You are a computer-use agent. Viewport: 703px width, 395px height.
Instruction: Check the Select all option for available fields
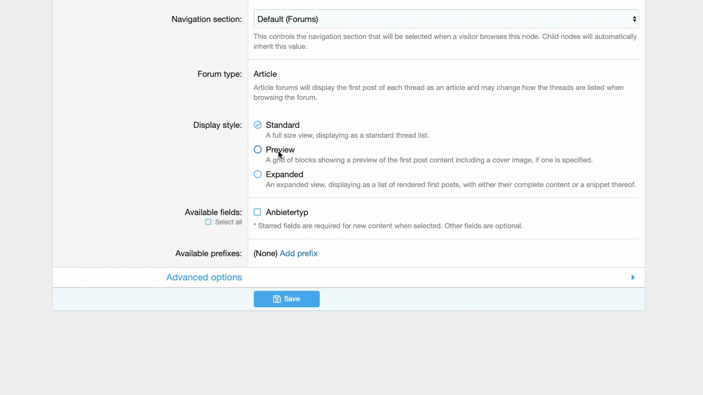208,222
